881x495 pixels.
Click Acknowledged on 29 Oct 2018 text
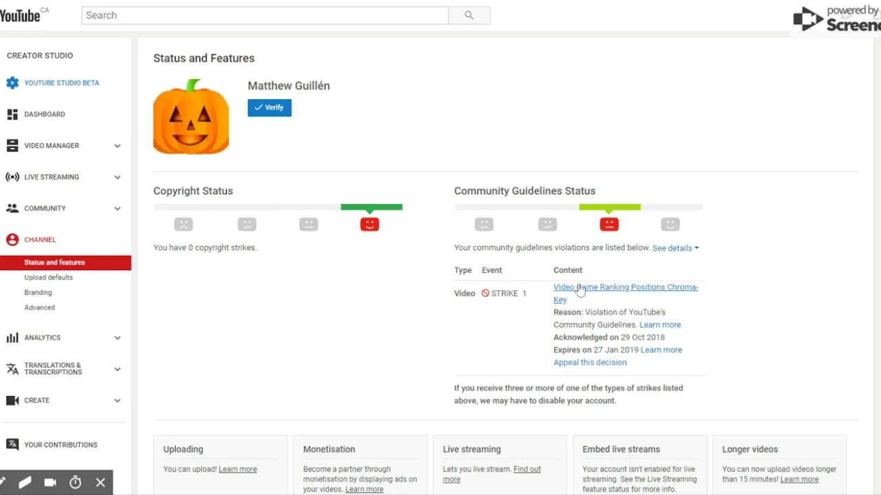[609, 338]
